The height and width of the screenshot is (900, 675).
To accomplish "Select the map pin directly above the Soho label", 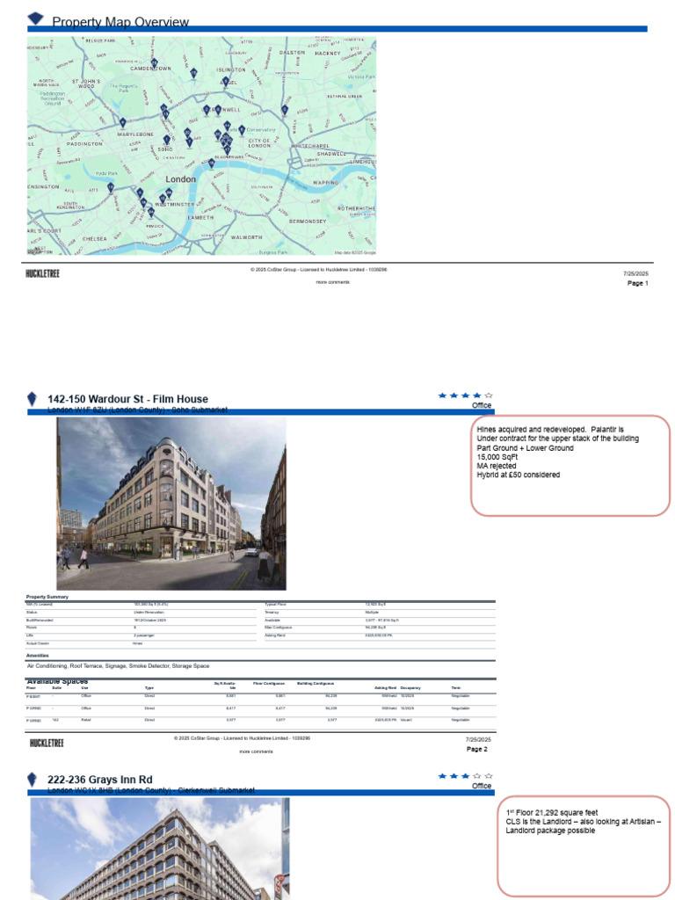I will [x=166, y=140].
